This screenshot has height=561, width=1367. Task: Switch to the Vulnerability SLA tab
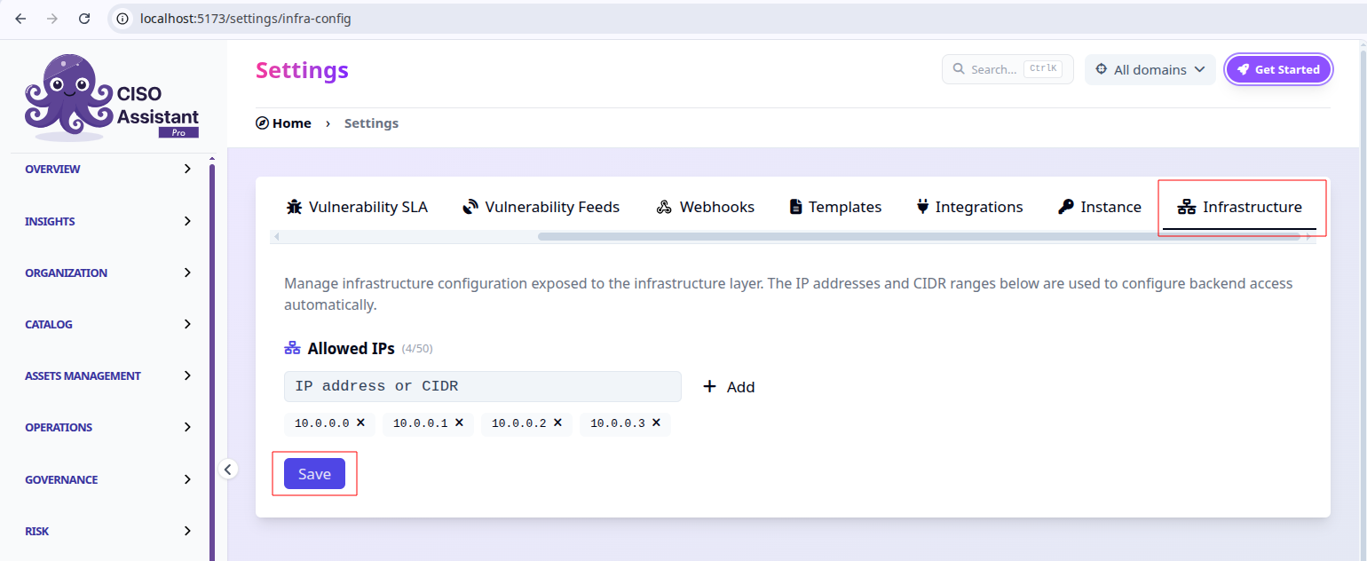click(x=357, y=207)
